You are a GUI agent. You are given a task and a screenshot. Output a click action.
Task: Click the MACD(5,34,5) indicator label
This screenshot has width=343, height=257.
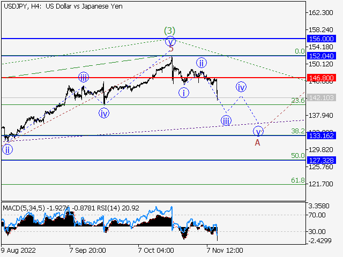point(24,208)
